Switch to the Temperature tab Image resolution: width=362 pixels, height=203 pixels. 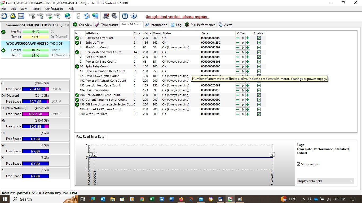pyautogui.click(x=107, y=25)
